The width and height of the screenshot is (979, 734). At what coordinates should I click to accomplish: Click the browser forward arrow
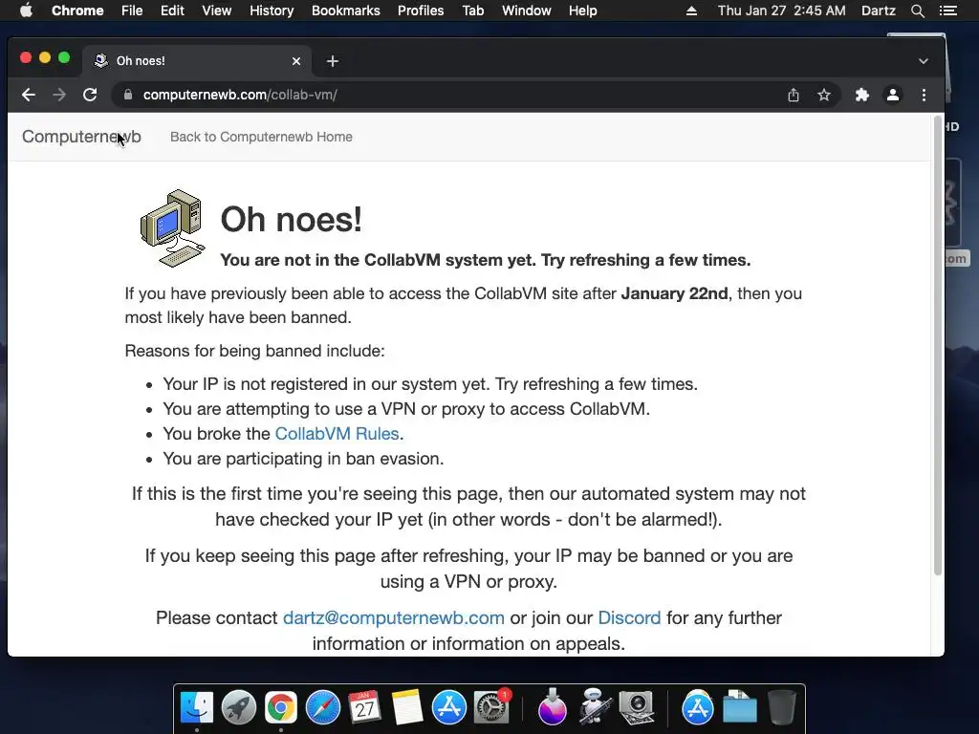coord(59,95)
